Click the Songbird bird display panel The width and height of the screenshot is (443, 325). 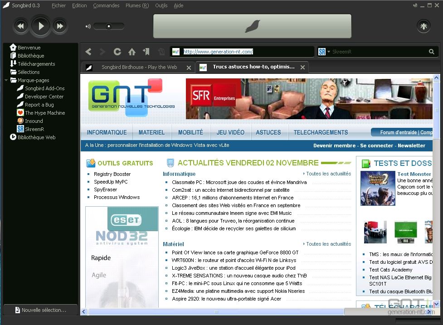[252, 26]
